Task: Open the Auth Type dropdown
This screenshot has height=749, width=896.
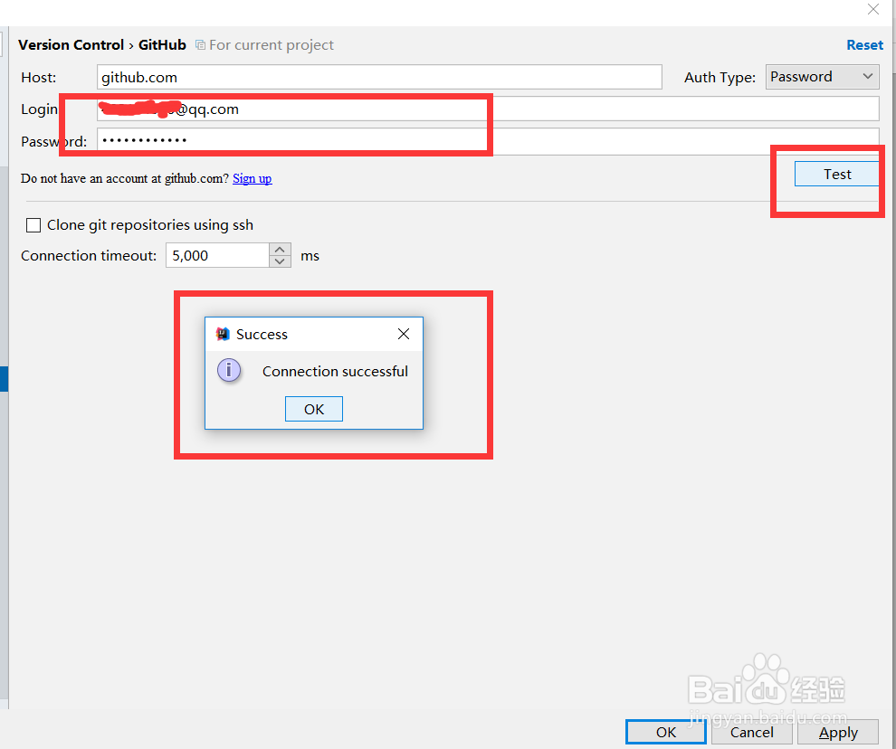Action: [x=823, y=77]
